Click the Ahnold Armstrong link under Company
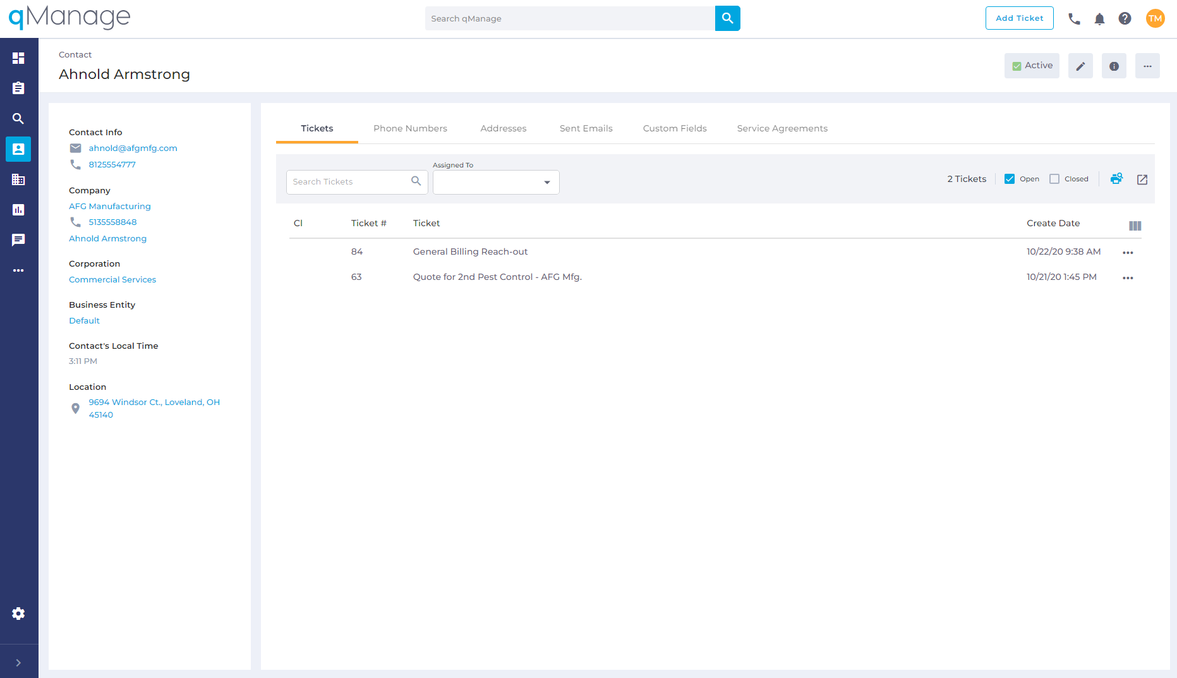The width and height of the screenshot is (1177, 678). [x=107, y=239]
